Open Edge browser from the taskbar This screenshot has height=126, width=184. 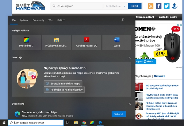100,123
